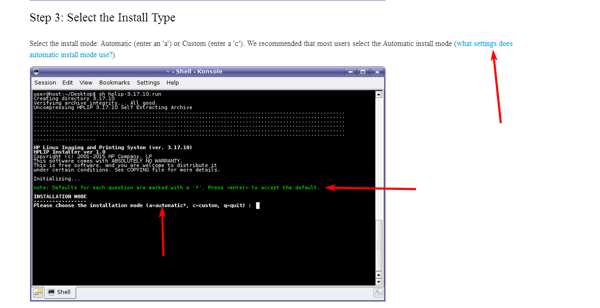Click the 'Initializing...' terminal line

[57, 179]
